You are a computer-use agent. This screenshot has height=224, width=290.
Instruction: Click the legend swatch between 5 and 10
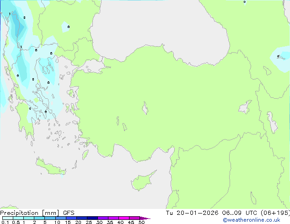click(x=49, y=218)
